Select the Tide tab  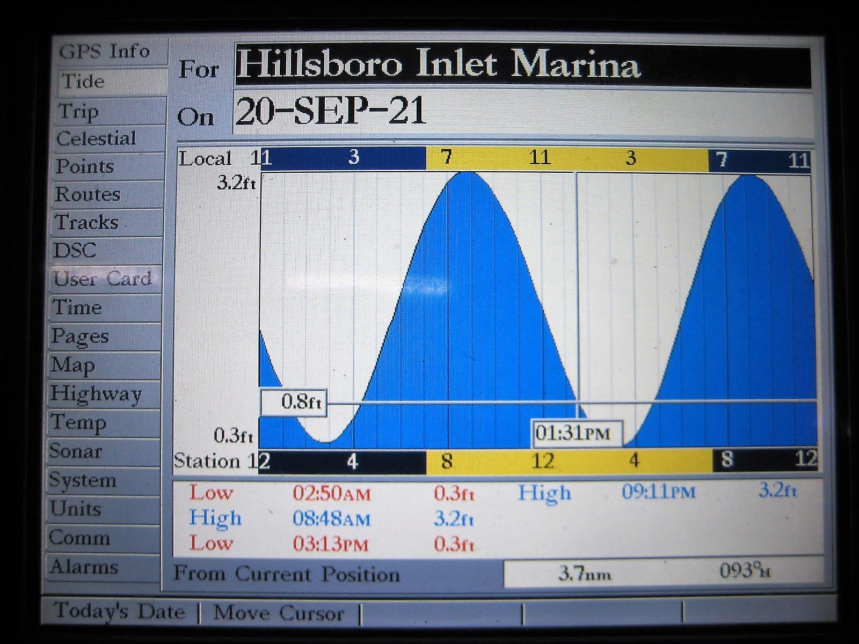point(112,81)
